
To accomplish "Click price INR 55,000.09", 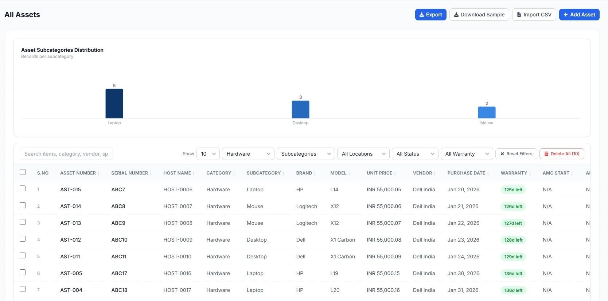I will [x=384, y=257].
